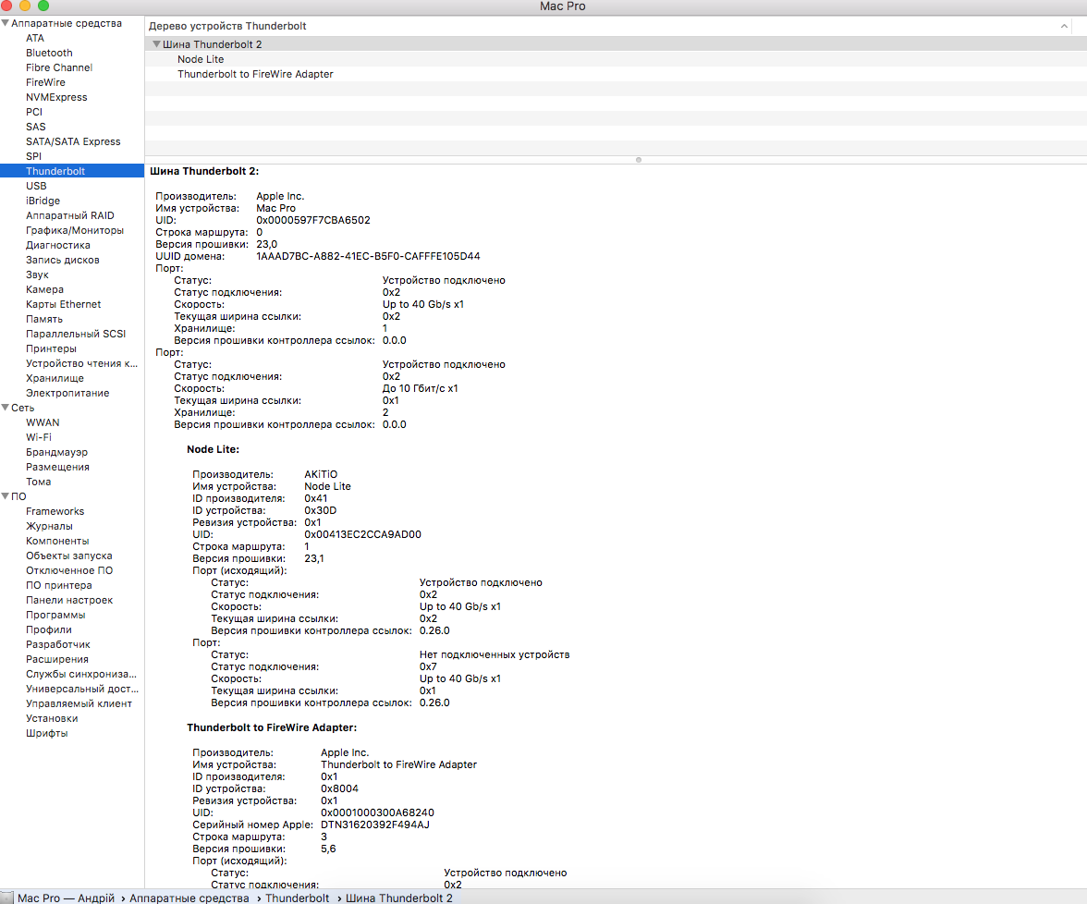Select Графика/Мониторы in the sidebar
Image resolution: width=1087 pixels, height=904 pixels.
coord(75,230)
